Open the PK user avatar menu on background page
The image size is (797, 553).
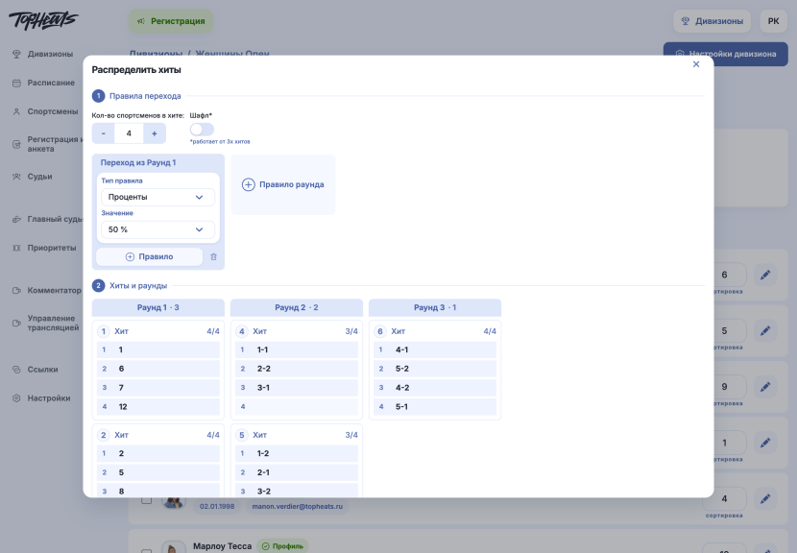773,21
